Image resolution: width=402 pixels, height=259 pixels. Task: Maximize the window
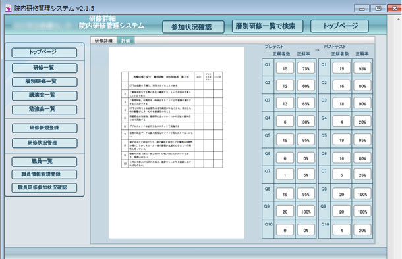378,9
